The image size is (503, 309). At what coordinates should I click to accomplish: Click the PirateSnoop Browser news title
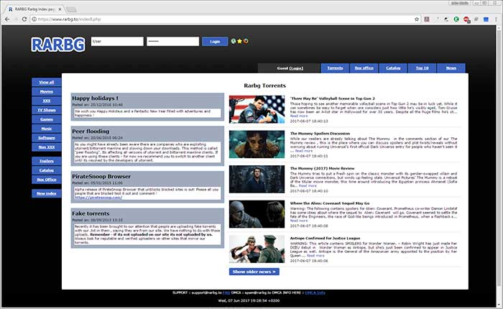(101, 177)
